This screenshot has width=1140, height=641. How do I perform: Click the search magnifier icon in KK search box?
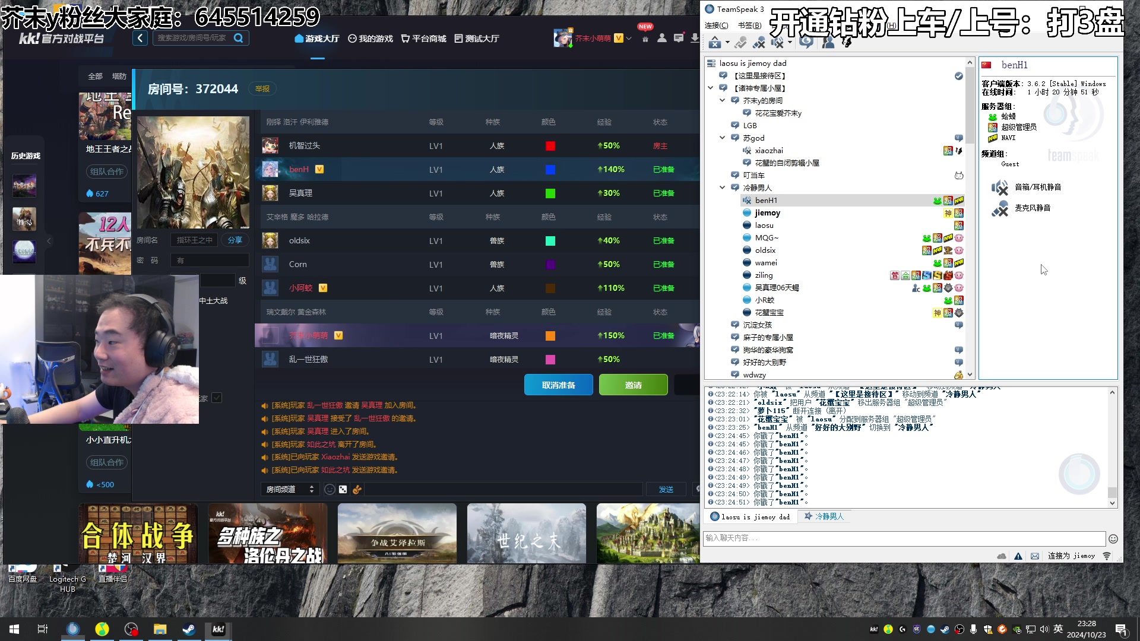pyautogui.click(x=239, y=38)
